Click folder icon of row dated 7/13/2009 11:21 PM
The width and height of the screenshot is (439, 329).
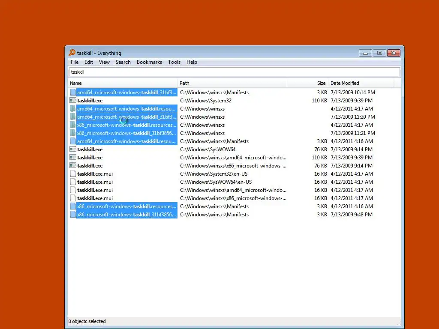point(73,133)
